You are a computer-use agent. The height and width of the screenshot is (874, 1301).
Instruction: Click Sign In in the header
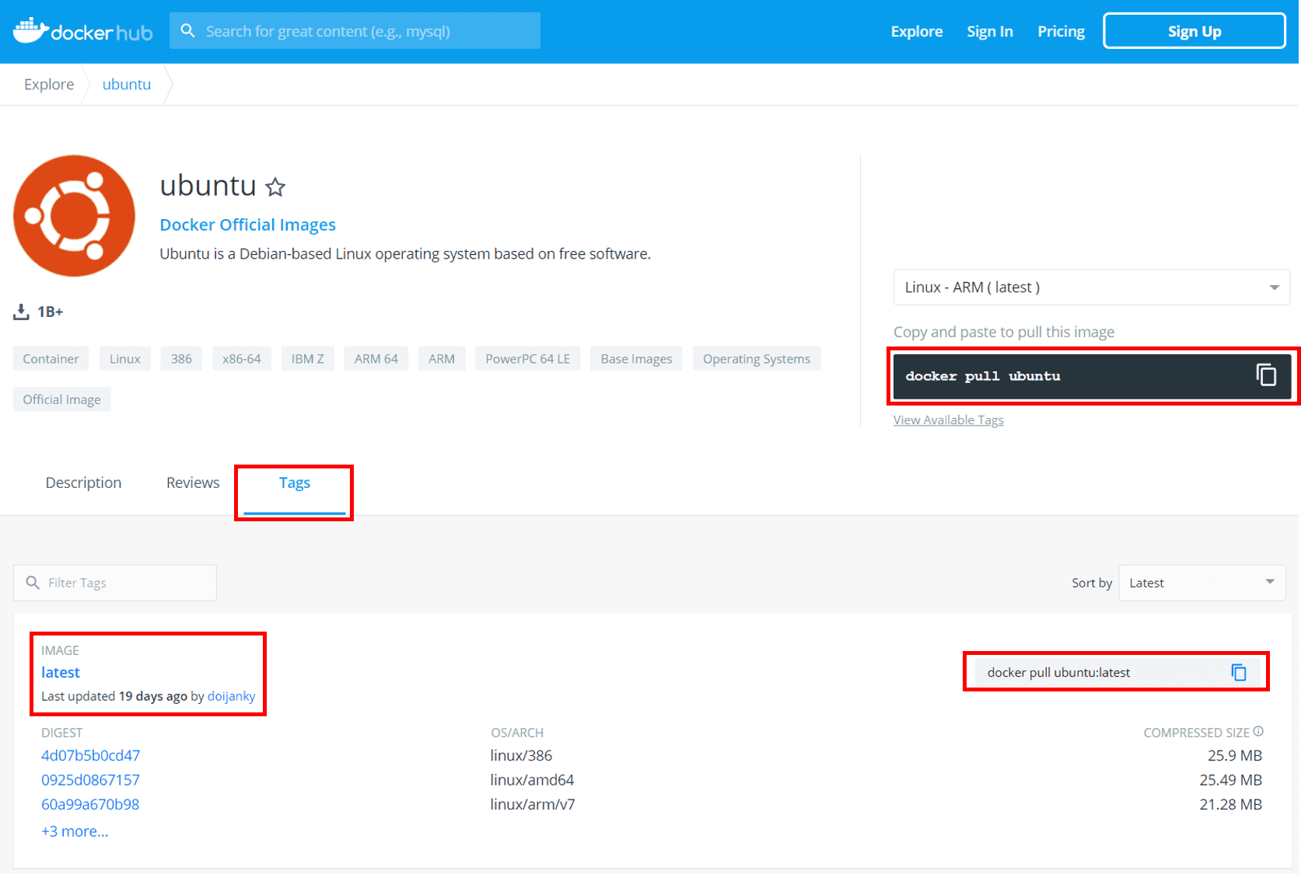point(990,32)
